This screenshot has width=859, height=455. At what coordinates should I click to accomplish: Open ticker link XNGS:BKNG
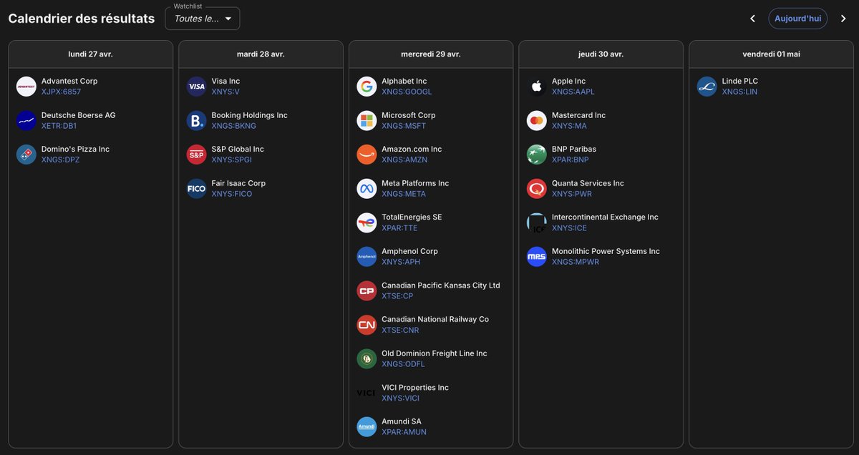coord(234,126)
